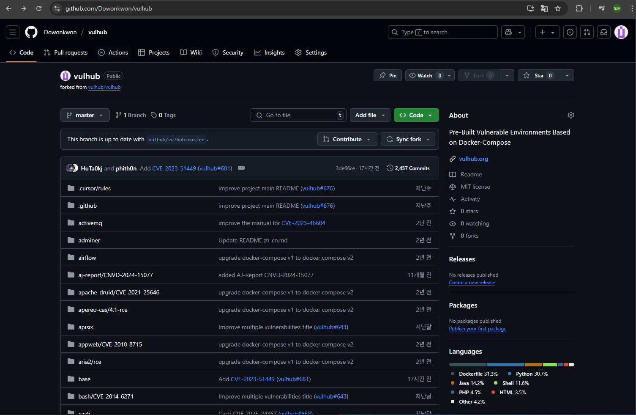Image resolution: width=636 pixels, height=415 pixels.
Task: Follow the vulhub/vulhub forked-from link
Action: pyautogui.click(x=104, y=87)
